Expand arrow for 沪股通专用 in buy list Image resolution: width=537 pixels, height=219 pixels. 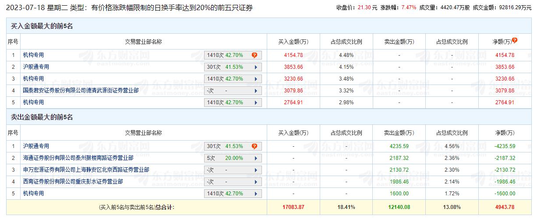[x=254, y=67]
